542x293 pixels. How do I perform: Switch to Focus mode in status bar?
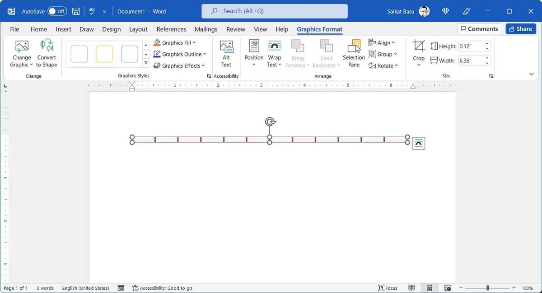tap(388, 288)
